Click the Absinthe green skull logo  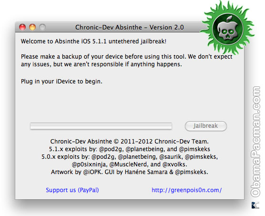coord(227,29)
